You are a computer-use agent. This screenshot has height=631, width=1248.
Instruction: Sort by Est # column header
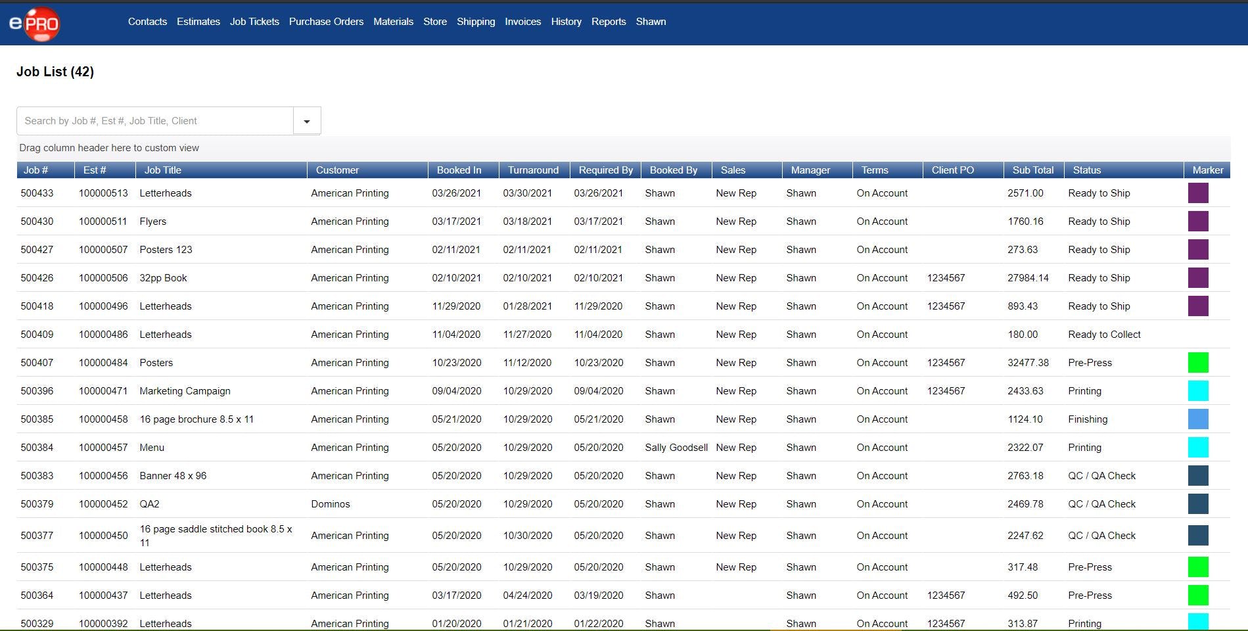click(x=104, y=170)
